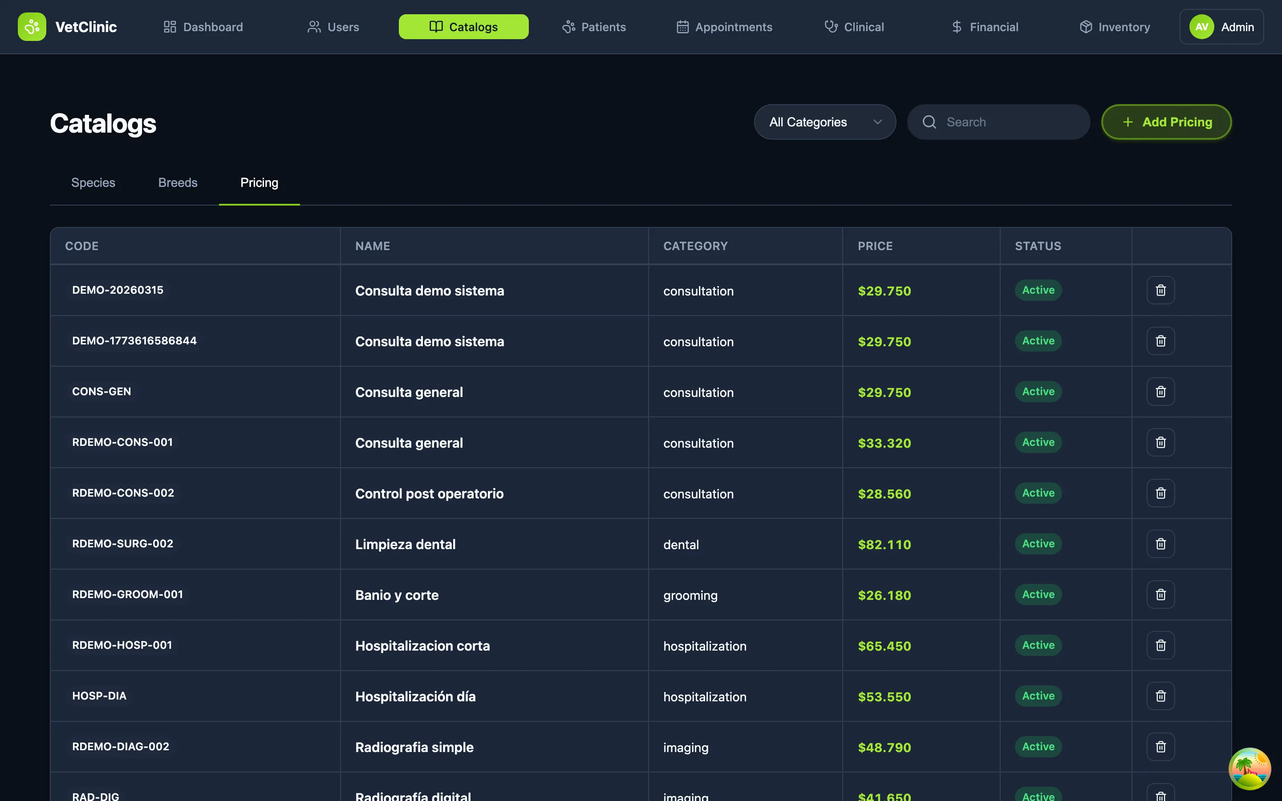
Task: Click the VetClinic logo icon
Action: coord(32,27)
